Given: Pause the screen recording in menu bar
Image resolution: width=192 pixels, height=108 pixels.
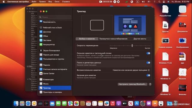Looking at the screenshot, I should 115,2.
